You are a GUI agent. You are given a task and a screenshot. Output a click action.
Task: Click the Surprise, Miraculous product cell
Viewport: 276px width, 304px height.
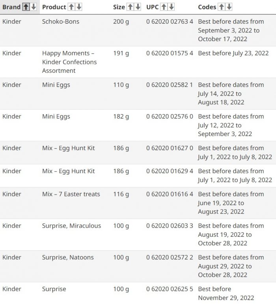click(71, 226)
